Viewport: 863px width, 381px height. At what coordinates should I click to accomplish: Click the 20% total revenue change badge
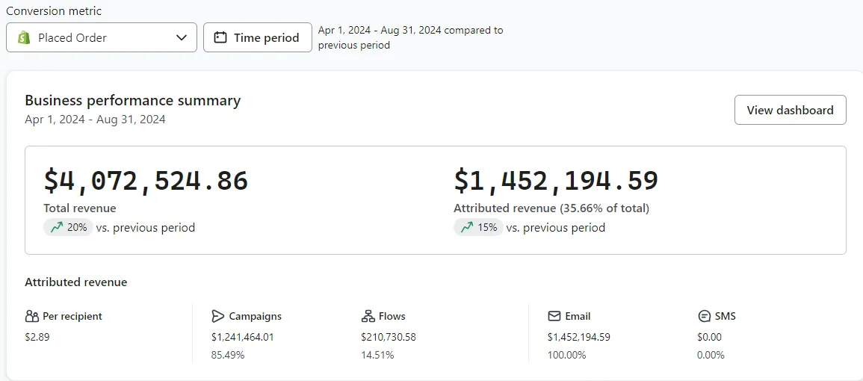69,228
